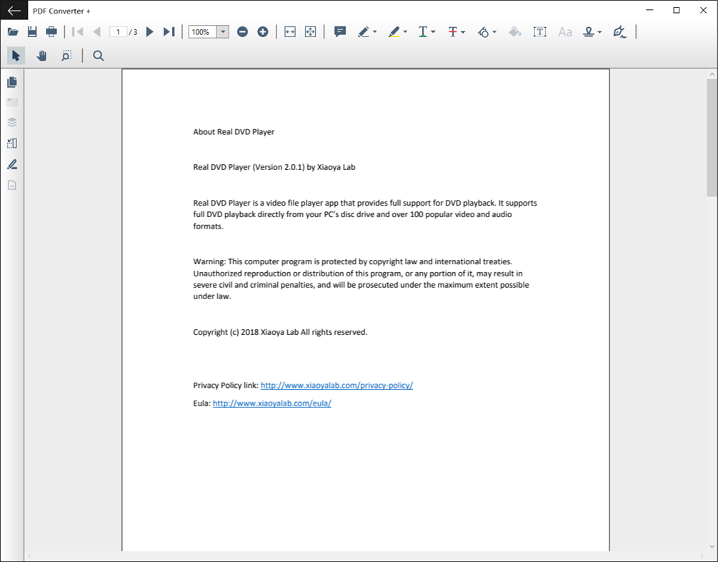Click Fit Width view mode

[x=289, y=31]
